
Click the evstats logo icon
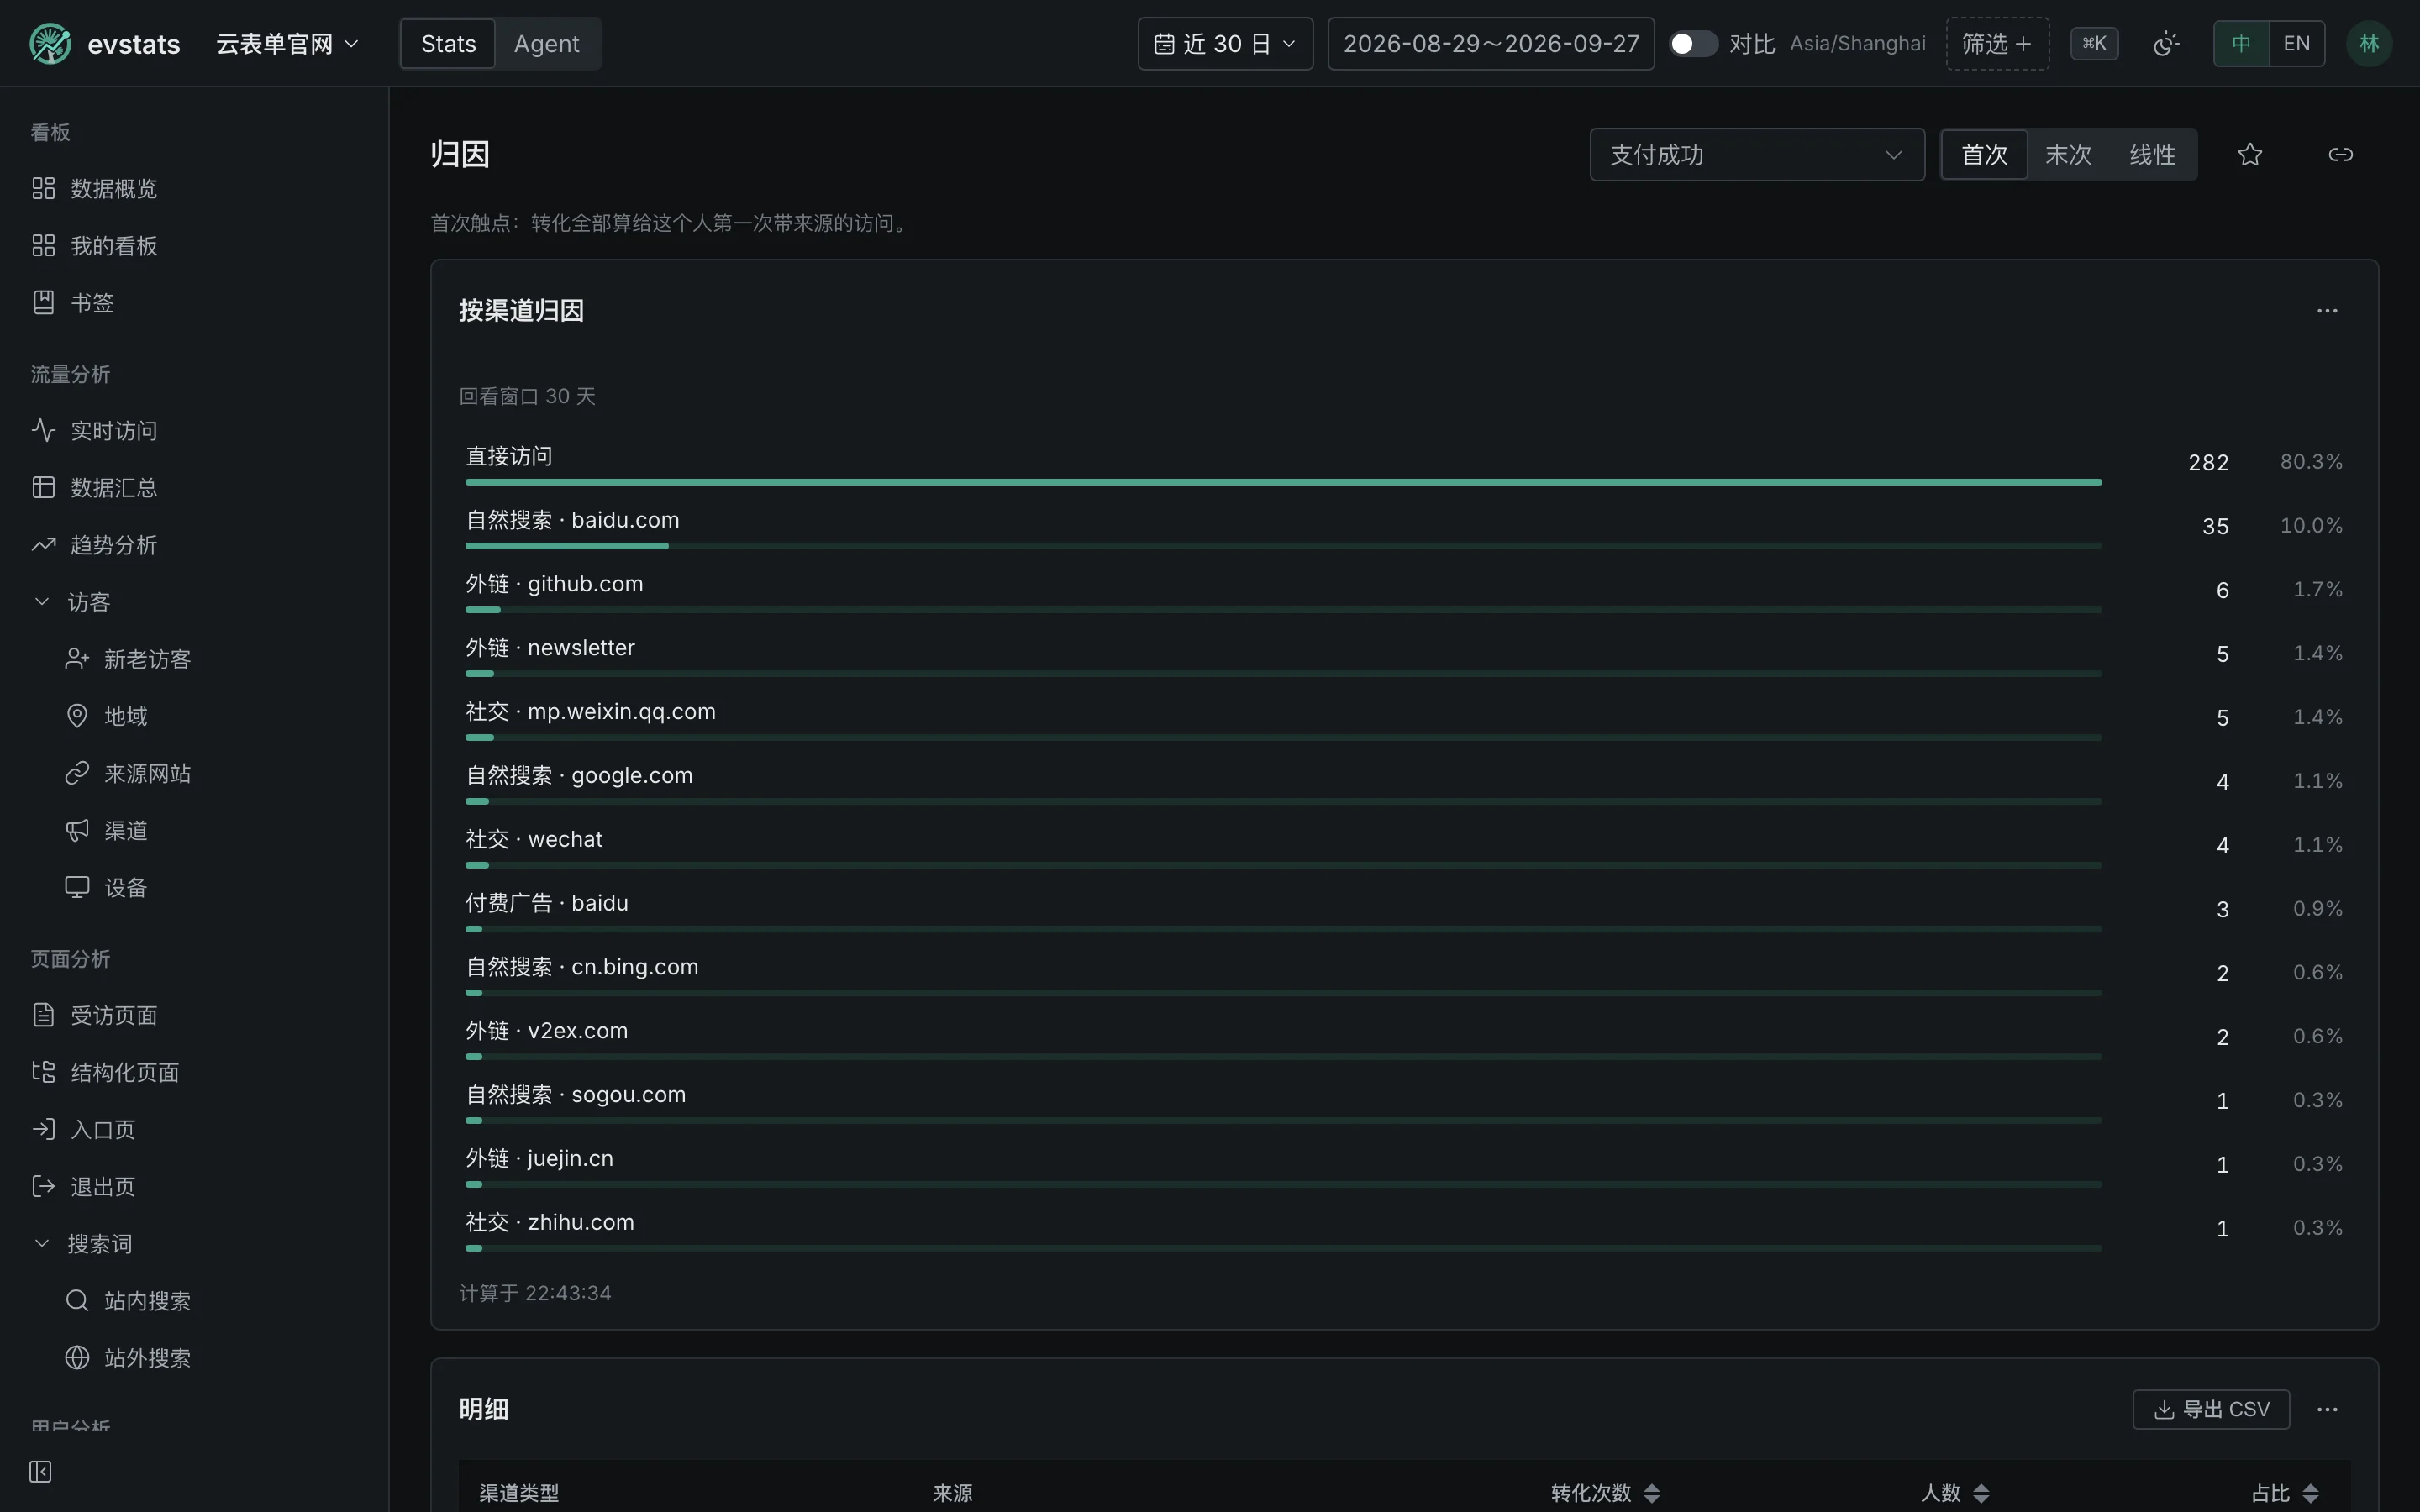(50, 44)
